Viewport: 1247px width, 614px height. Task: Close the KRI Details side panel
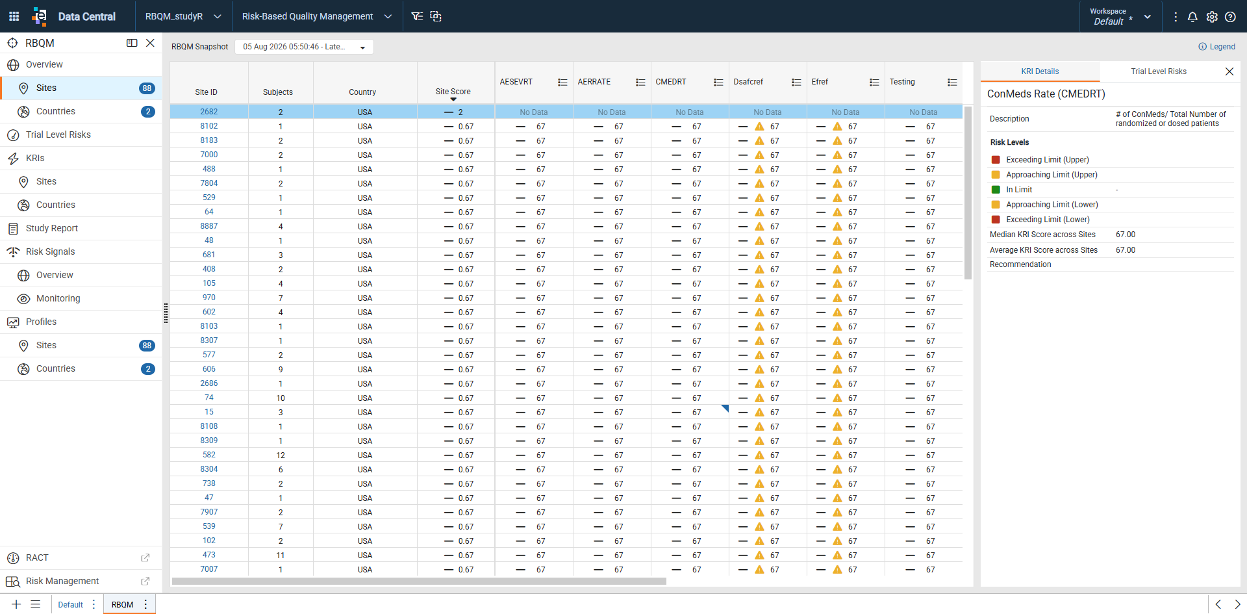[x=1229, y=71]
